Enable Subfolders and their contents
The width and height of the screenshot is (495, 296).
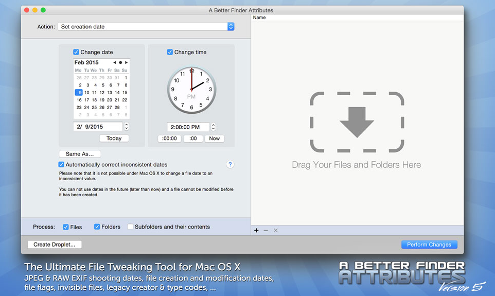tap(130, 227)
